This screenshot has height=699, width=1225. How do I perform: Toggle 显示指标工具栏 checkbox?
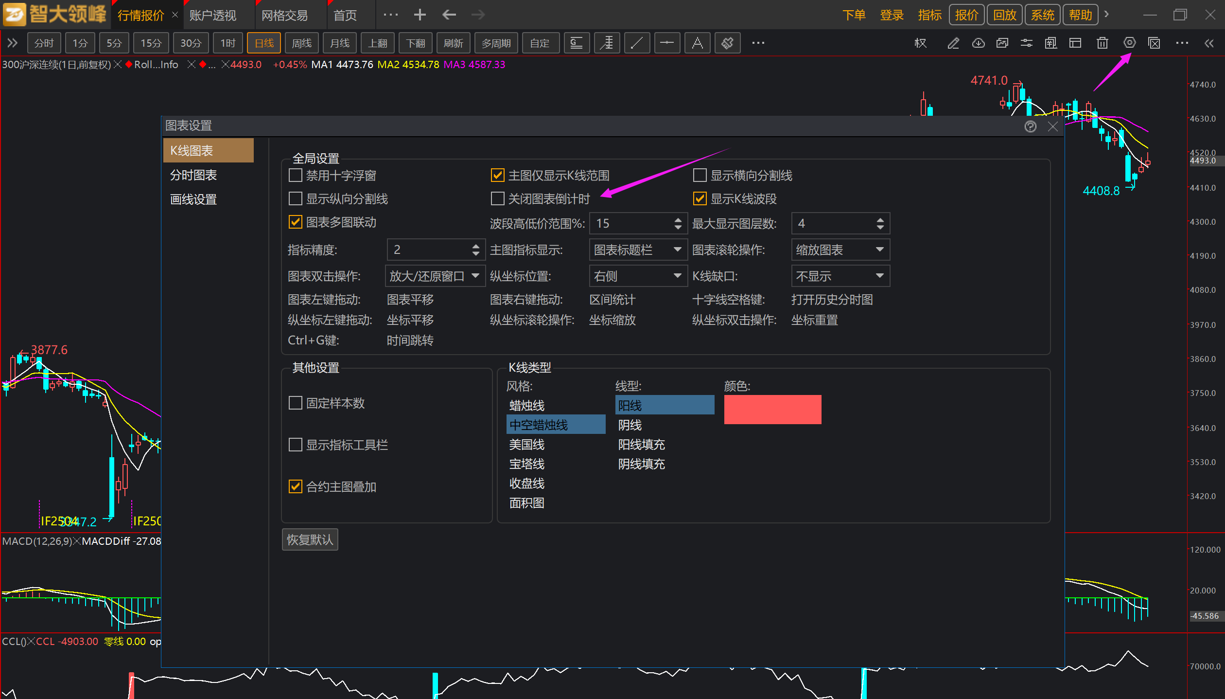pyautogui.click(x=295, y=445)
